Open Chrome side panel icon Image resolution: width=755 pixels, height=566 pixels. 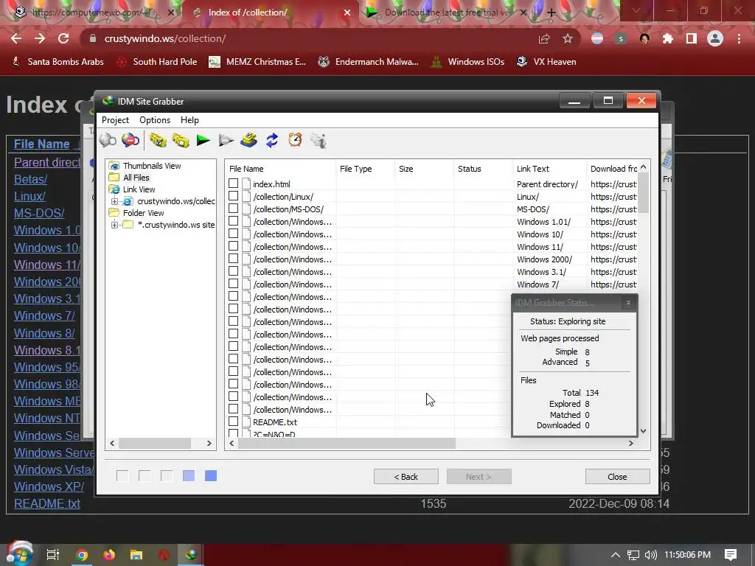coord(692,38)
